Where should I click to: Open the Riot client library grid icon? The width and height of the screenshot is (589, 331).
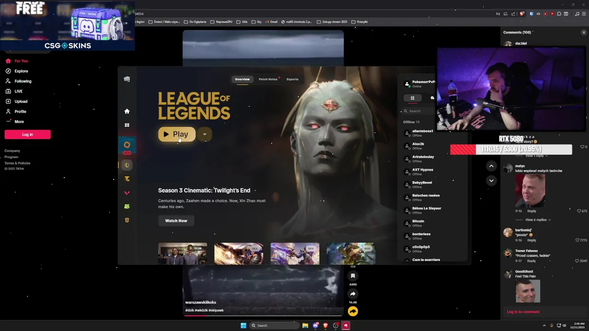tap(127, 125)
